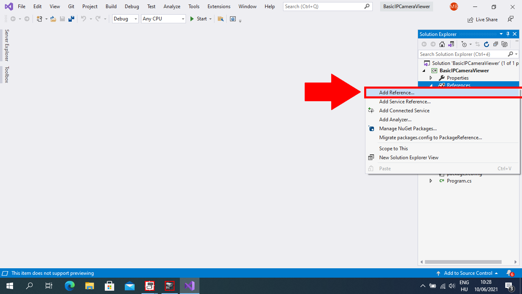This screenshot has width=522, height=294.
Task: Open the Mail app in taskbar
Action: click(x=130, y=286)
